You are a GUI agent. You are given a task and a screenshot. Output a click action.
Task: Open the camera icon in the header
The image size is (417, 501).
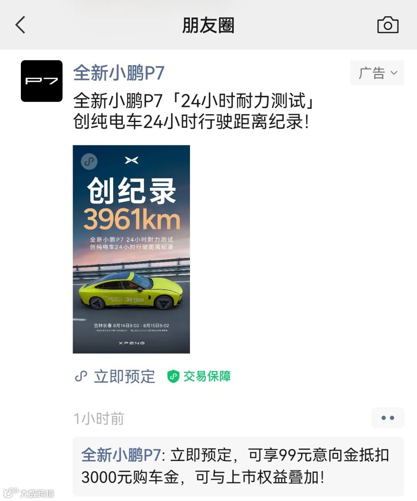point(388,25)
